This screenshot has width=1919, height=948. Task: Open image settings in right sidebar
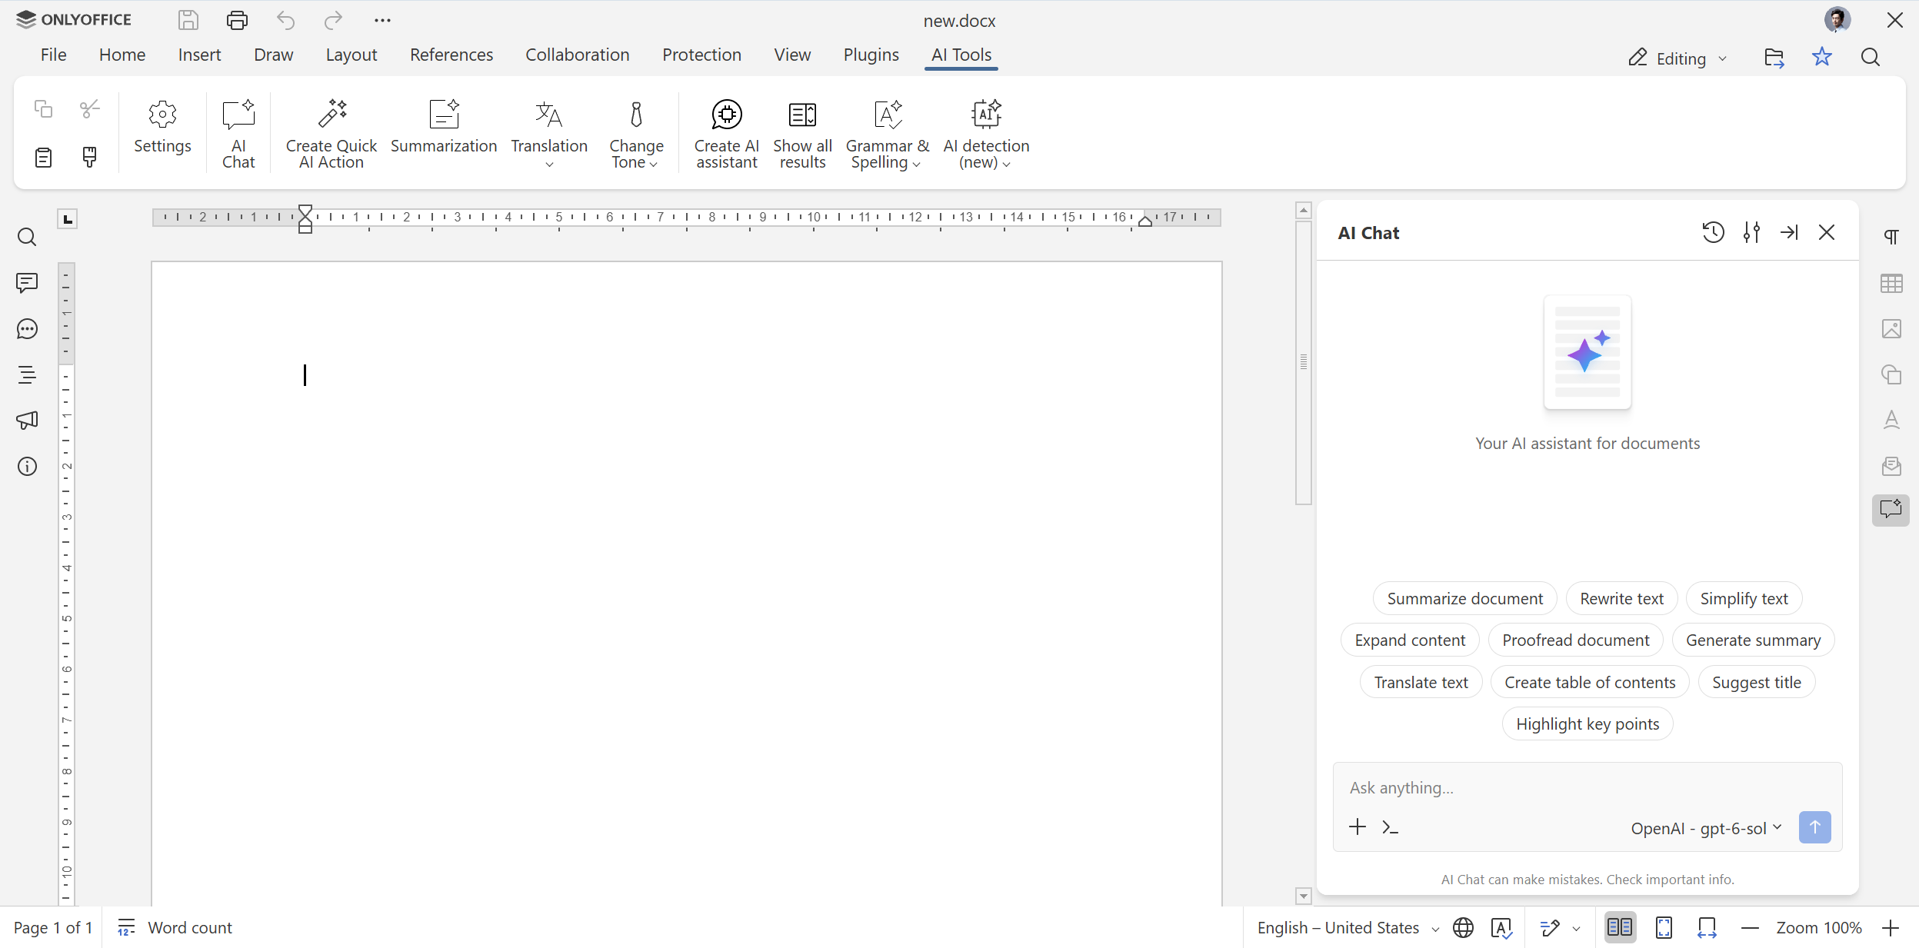[x=1891, y=329]
